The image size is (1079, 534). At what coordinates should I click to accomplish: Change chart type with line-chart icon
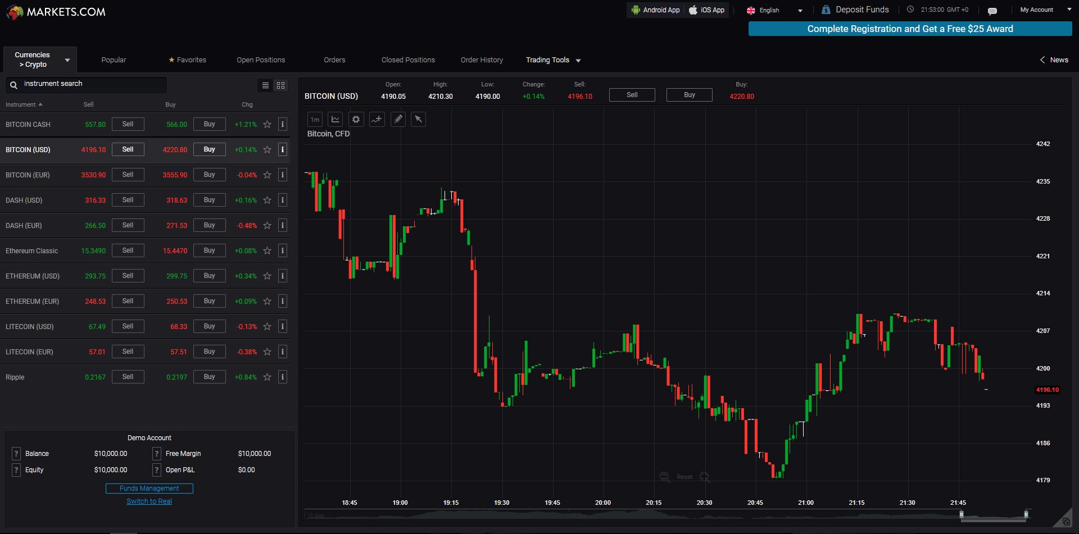(x=336, y=120)
